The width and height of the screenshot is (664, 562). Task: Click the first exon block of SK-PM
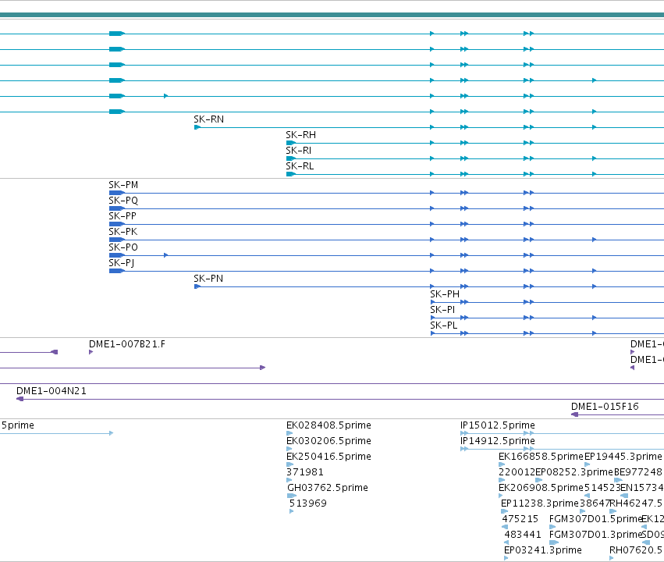tap(117, 193)
